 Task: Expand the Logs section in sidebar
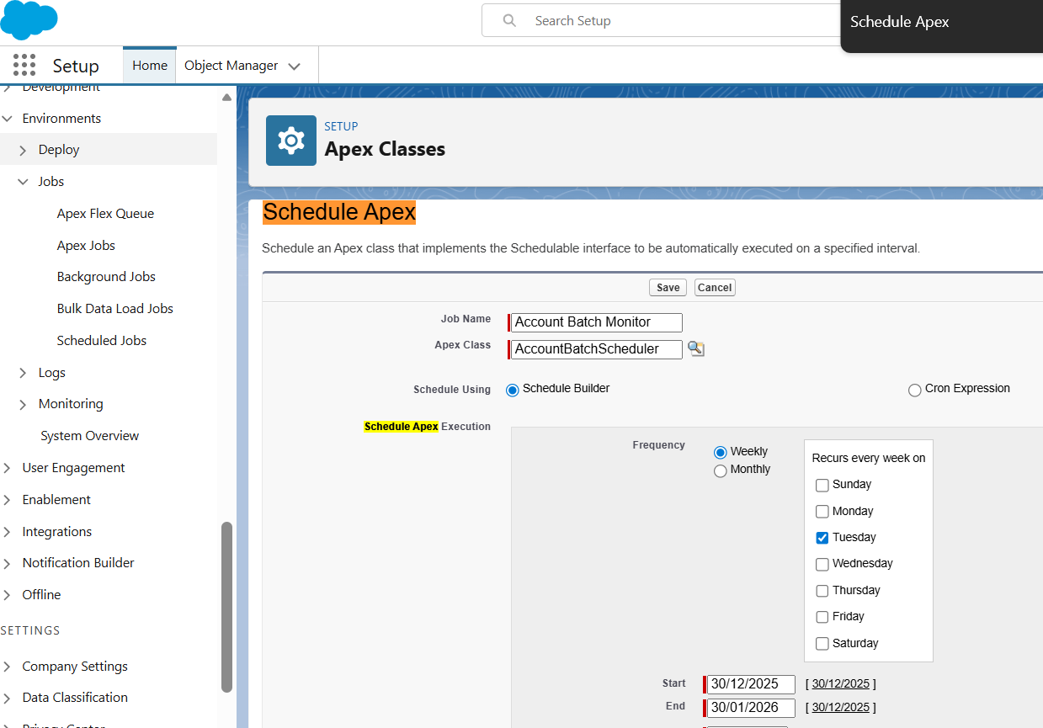click(x=23, y=373)
